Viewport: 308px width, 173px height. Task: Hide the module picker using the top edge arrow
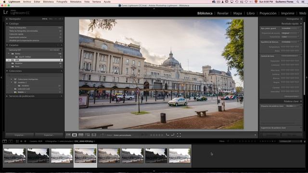tap(154, 9)
